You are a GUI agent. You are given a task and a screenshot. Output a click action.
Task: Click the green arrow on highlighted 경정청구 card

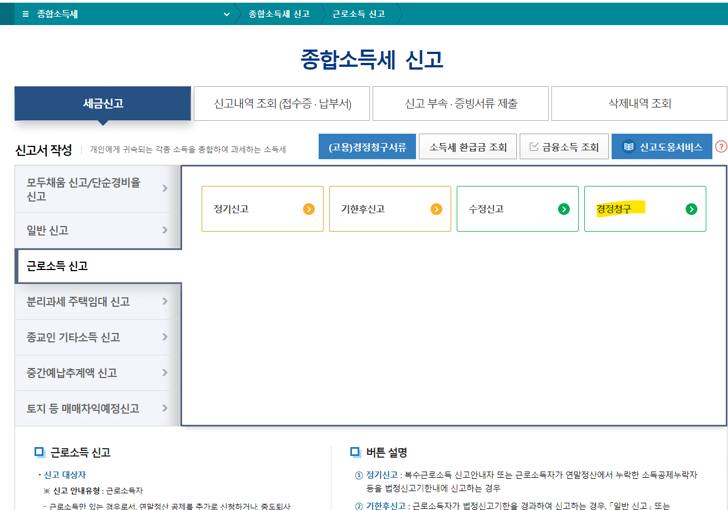pos(692,209)
